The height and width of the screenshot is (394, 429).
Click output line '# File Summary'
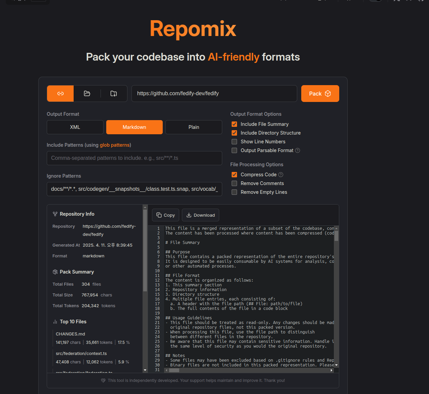tap(183, 243)
